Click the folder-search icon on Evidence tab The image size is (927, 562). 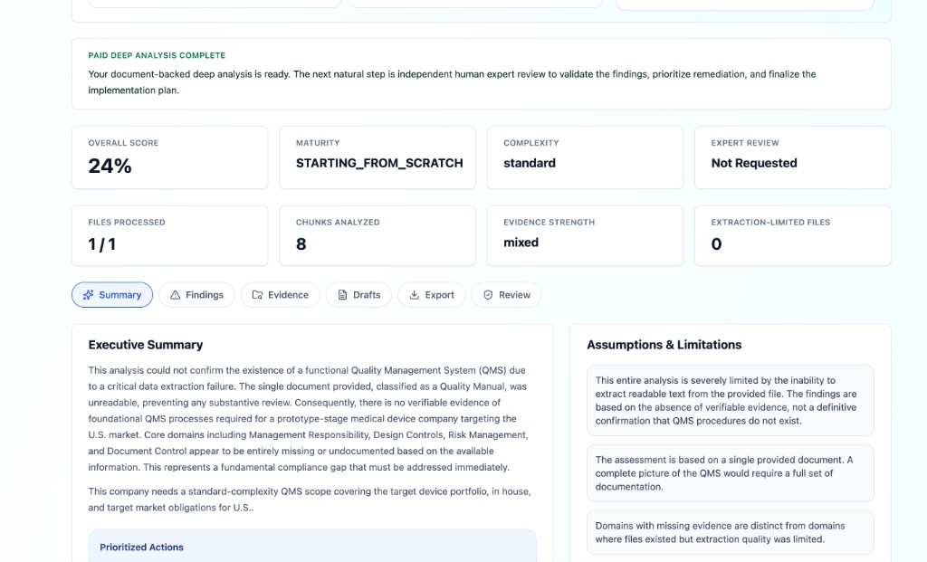[x=257, y=295]
